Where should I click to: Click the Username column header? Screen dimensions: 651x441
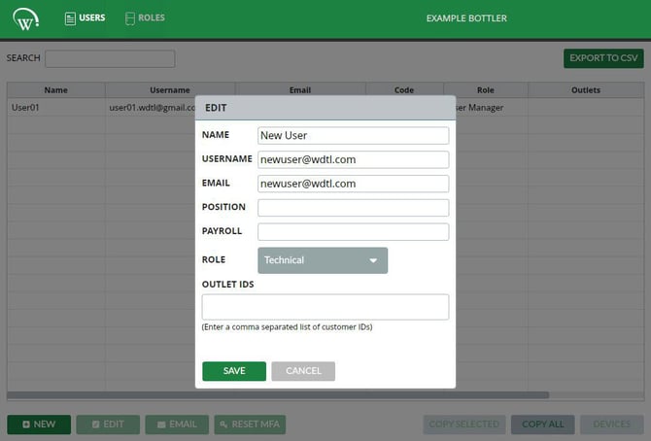pyautogui.click(x=170, y=89)
